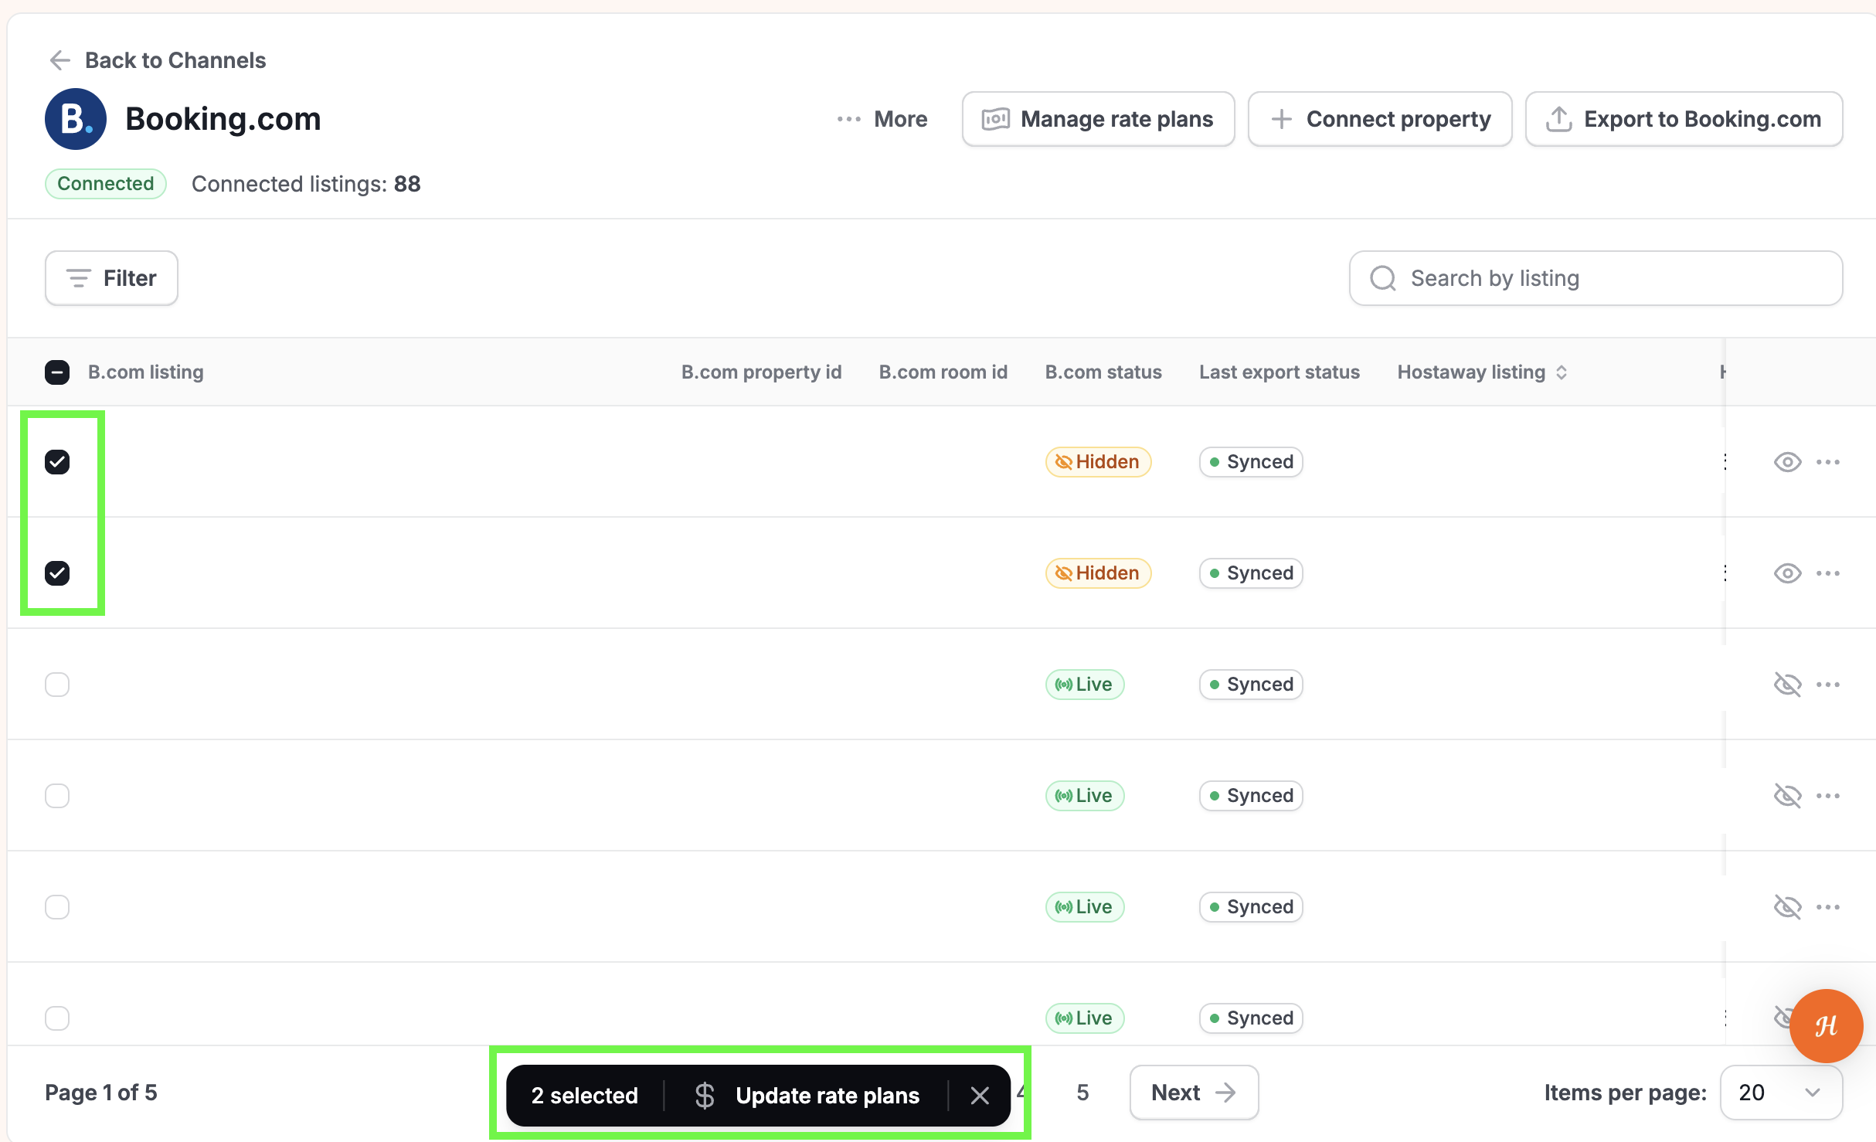Image resolution: width=1876 pixels, height=1142 pixels.
Task: Click the green Connected status badge
Action: point(106,184)
